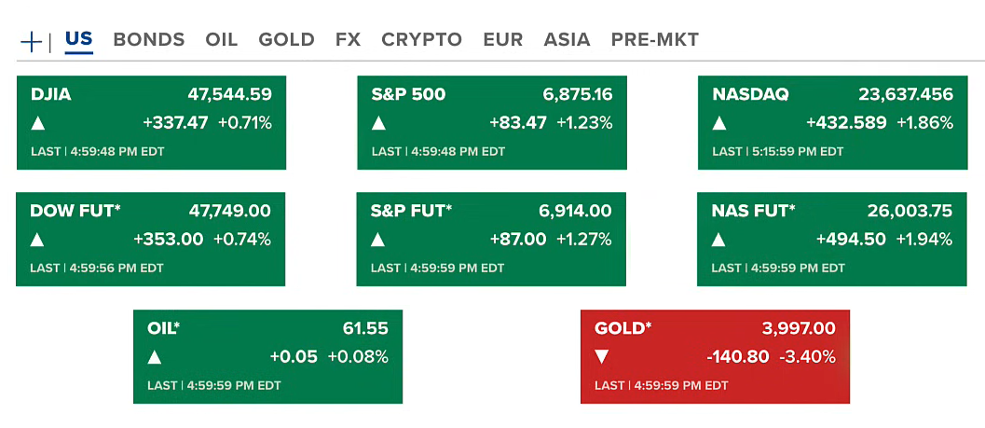Open the S&P FUT futures name link
Image resolution: width=985 pixels, height=428 pixels.
pos(411,211)
